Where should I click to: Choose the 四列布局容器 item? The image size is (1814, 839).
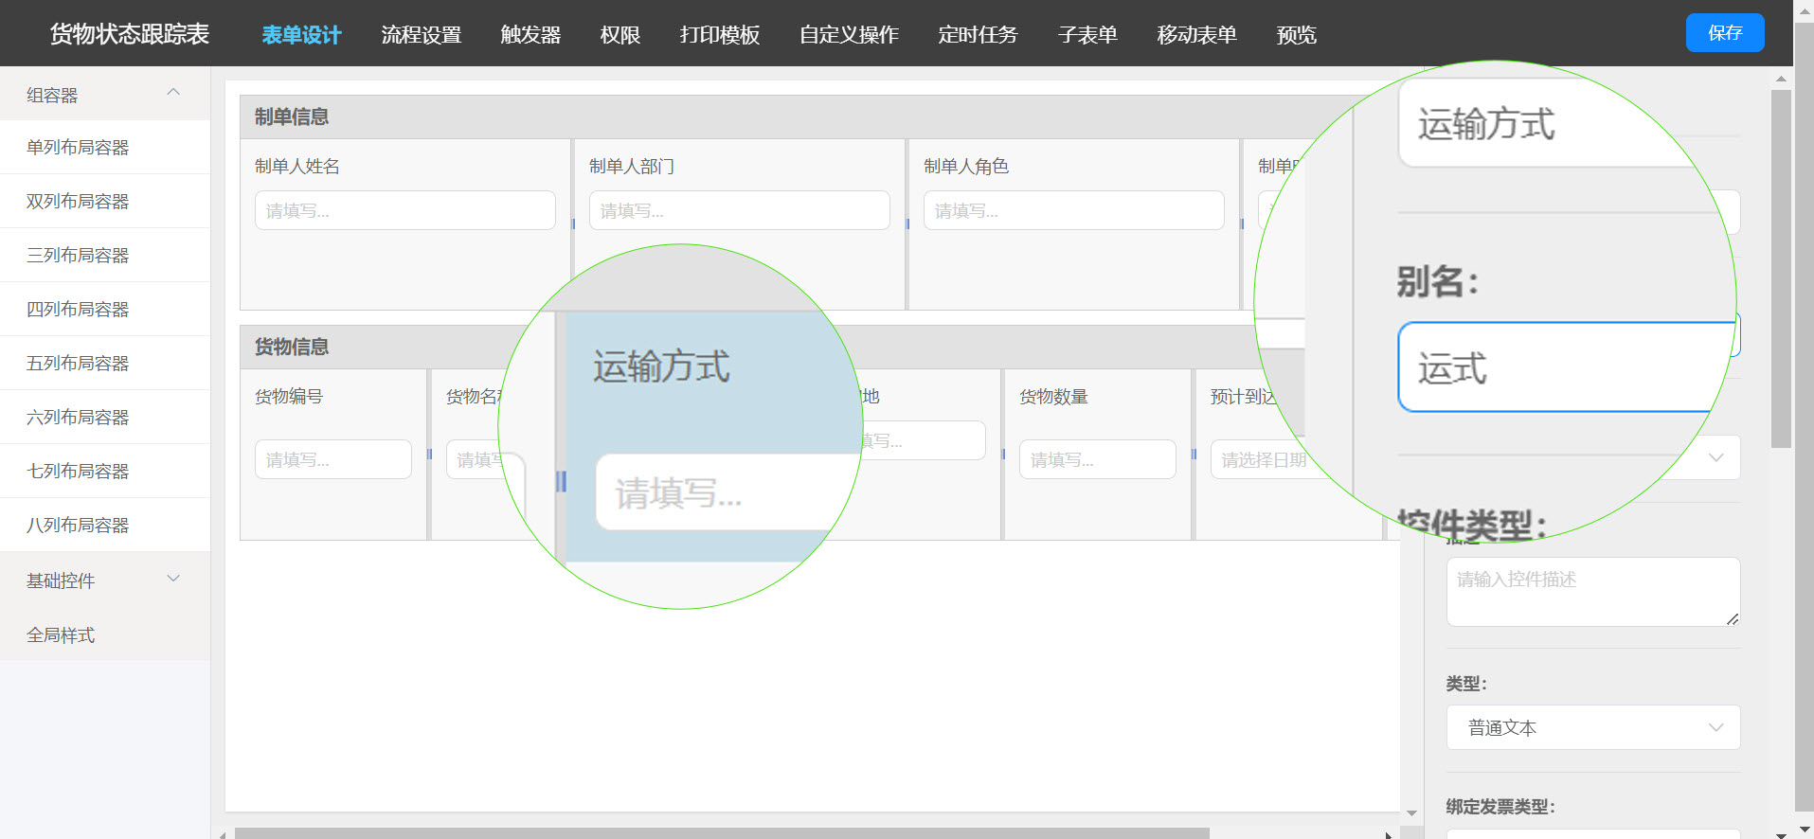(x=105, y=310)
